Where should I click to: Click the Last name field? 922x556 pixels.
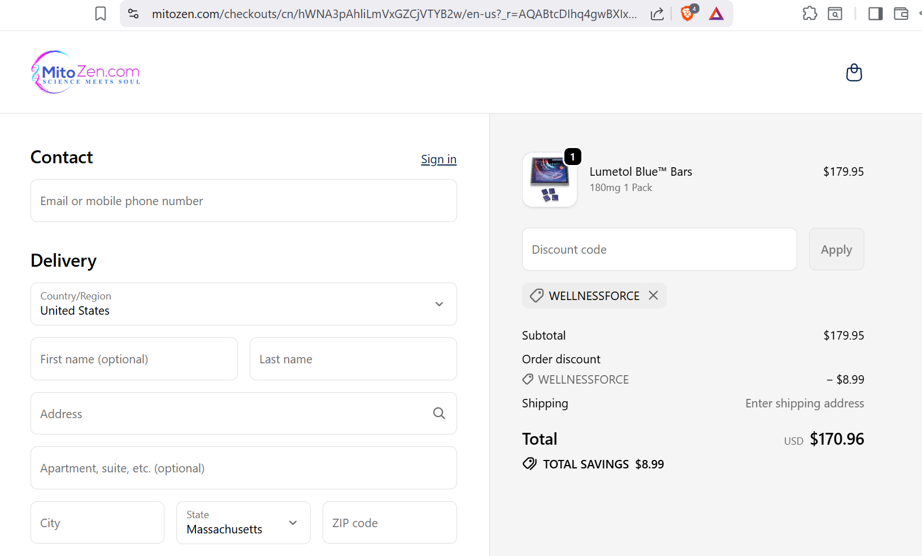pos(353,359)
